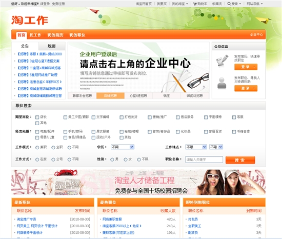The image size is (282, 239).
Task: Tick the 手机/数码 checkbox
Action: click(65, 132)
